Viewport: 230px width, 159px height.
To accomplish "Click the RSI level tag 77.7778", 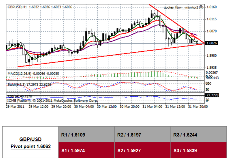I will (213, 95).
